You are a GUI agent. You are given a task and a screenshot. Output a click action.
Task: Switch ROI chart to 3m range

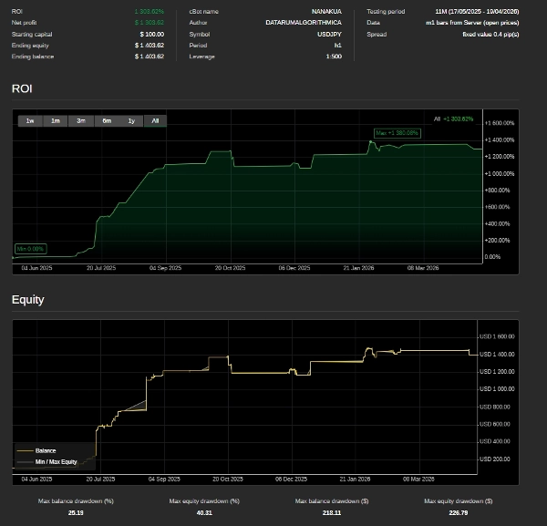81,120
